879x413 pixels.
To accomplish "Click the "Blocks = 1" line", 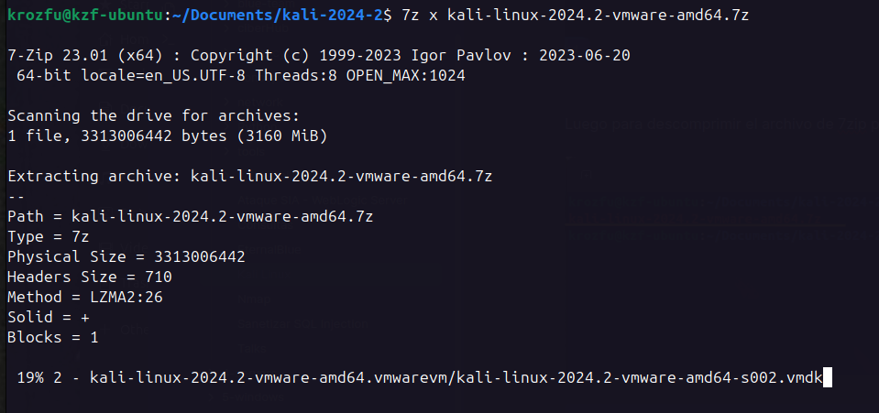I will point(52,338).
